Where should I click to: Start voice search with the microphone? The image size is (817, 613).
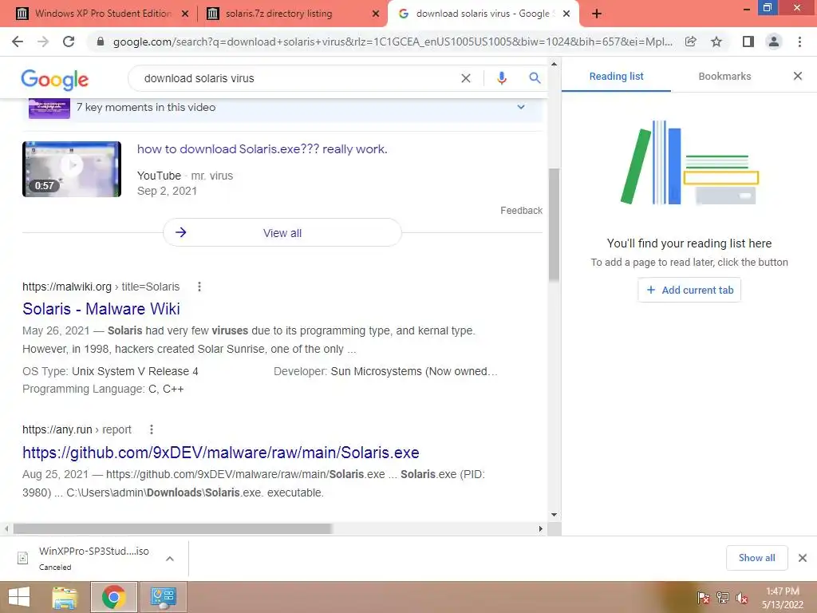[x=501, y=78]
